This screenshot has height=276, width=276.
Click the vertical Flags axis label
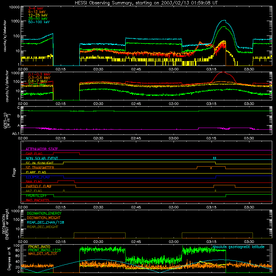14,172
